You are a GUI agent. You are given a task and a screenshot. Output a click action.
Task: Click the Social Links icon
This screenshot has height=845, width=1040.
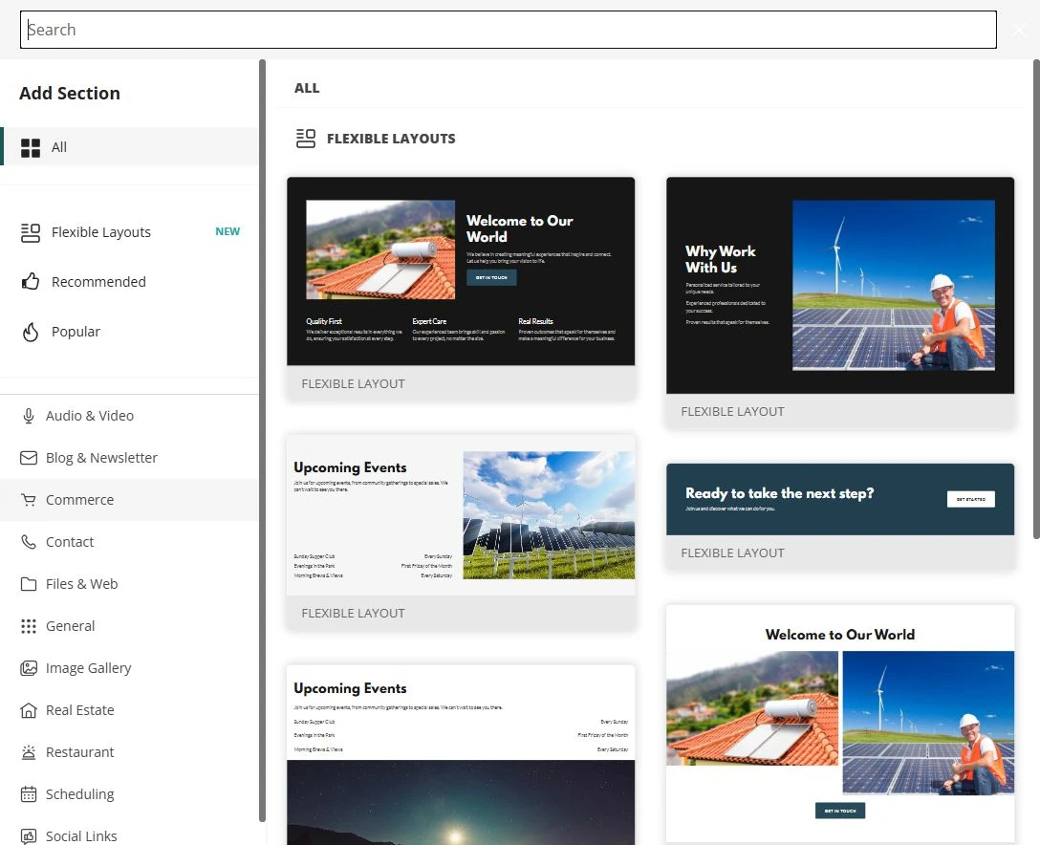29,836
